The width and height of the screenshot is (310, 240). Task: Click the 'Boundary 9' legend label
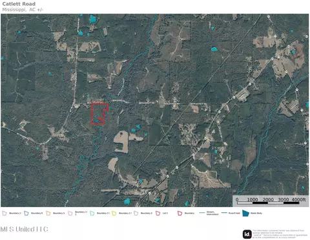37,213
